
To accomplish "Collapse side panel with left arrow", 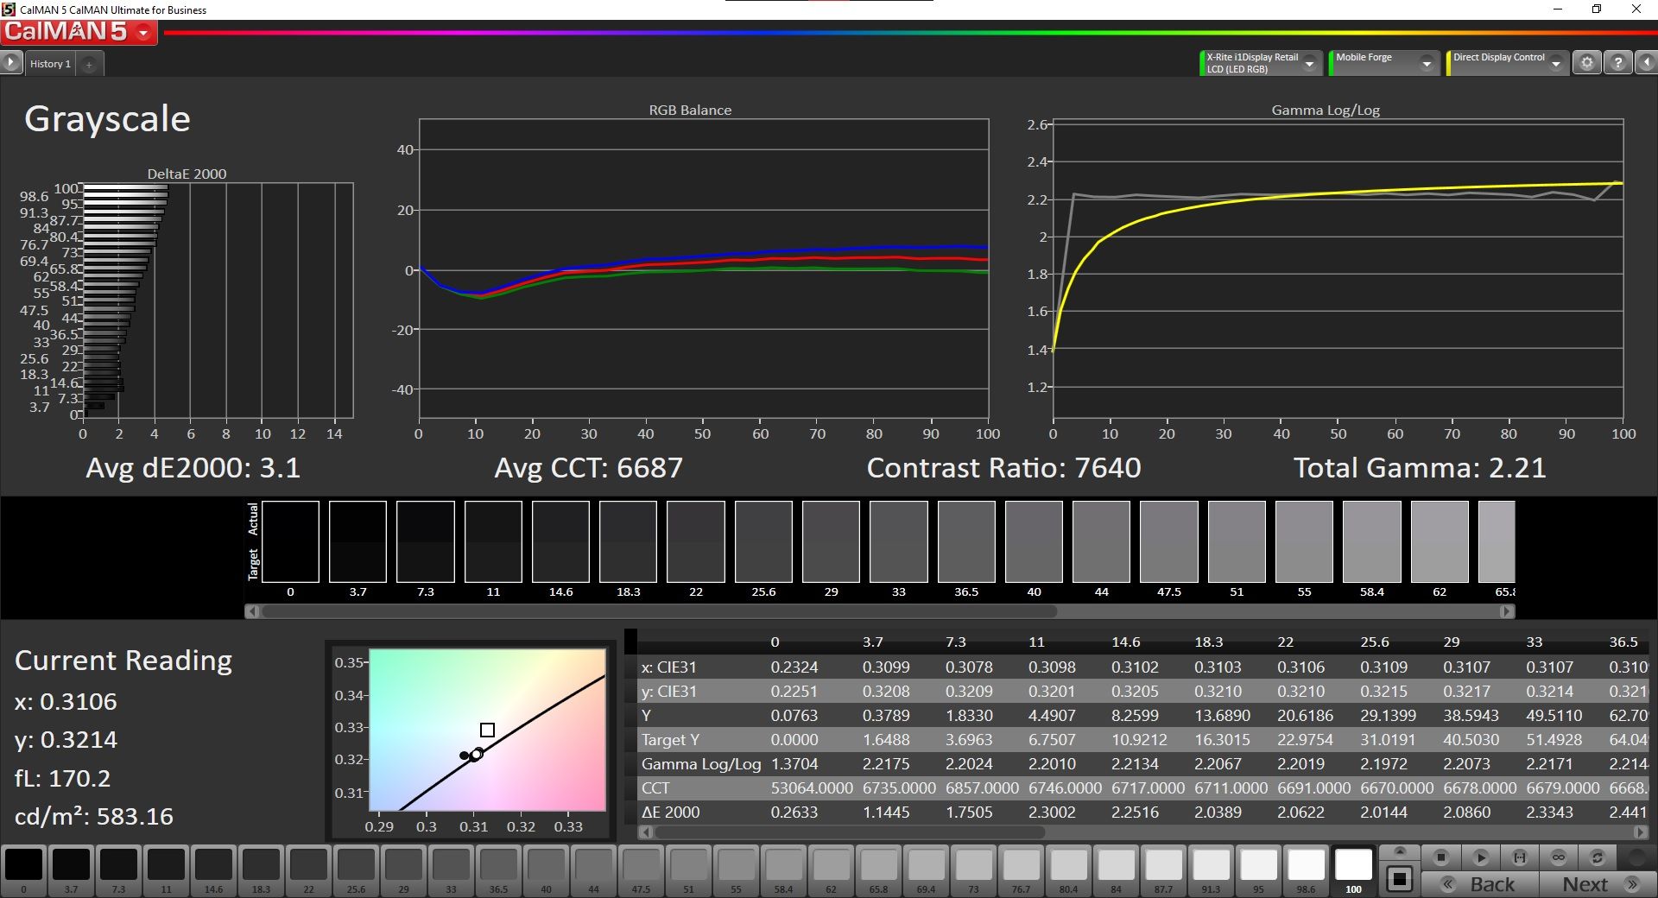I will point(1646,63).
